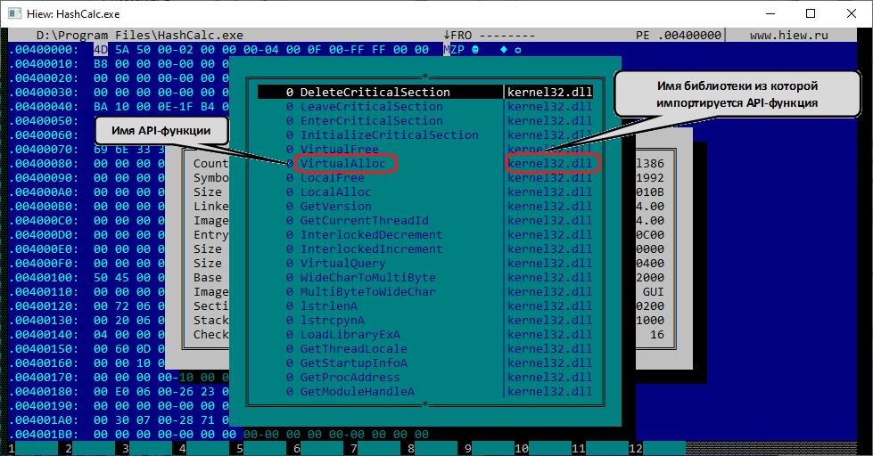Click kernel32.dll beside GetModuleHandleA
873x456 pixels.
[549, 392]
